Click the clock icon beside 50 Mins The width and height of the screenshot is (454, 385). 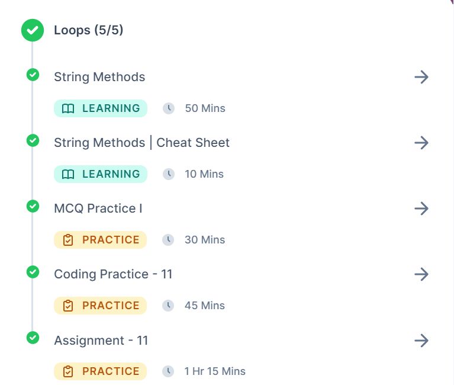tap(169, 108)
